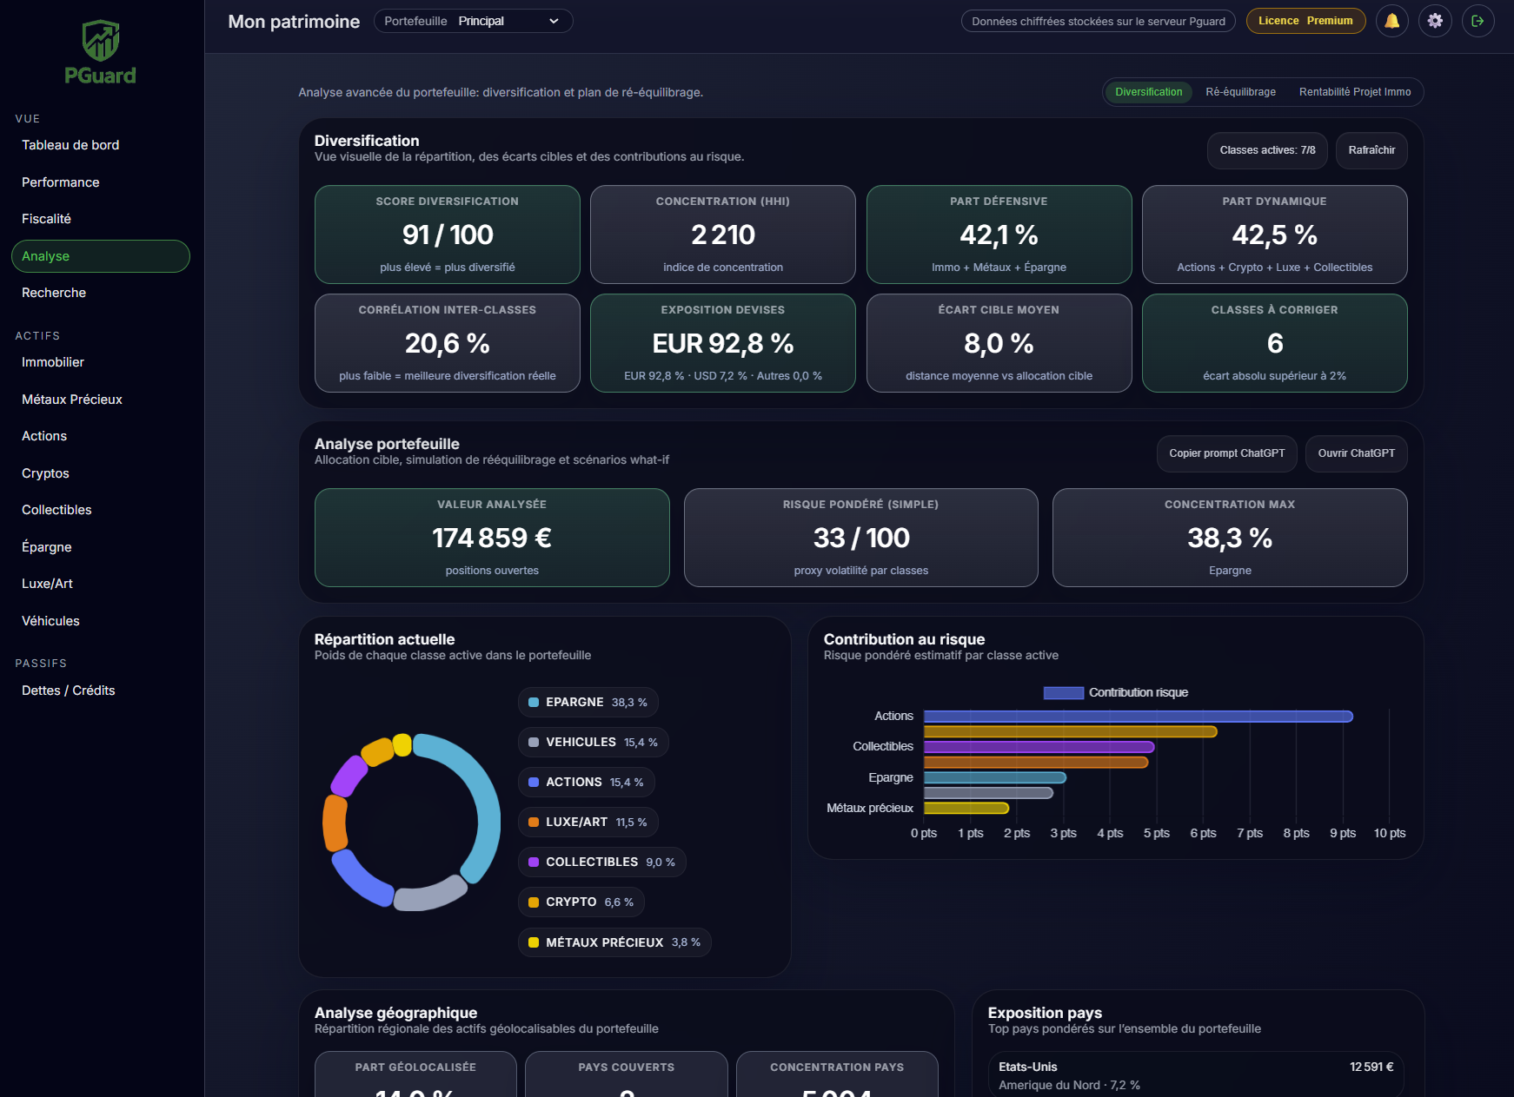1514x1097 pixels.
Task: Open the Immobilier section in the sidebar
Action: pyautogui.click(x=52, y=362)
